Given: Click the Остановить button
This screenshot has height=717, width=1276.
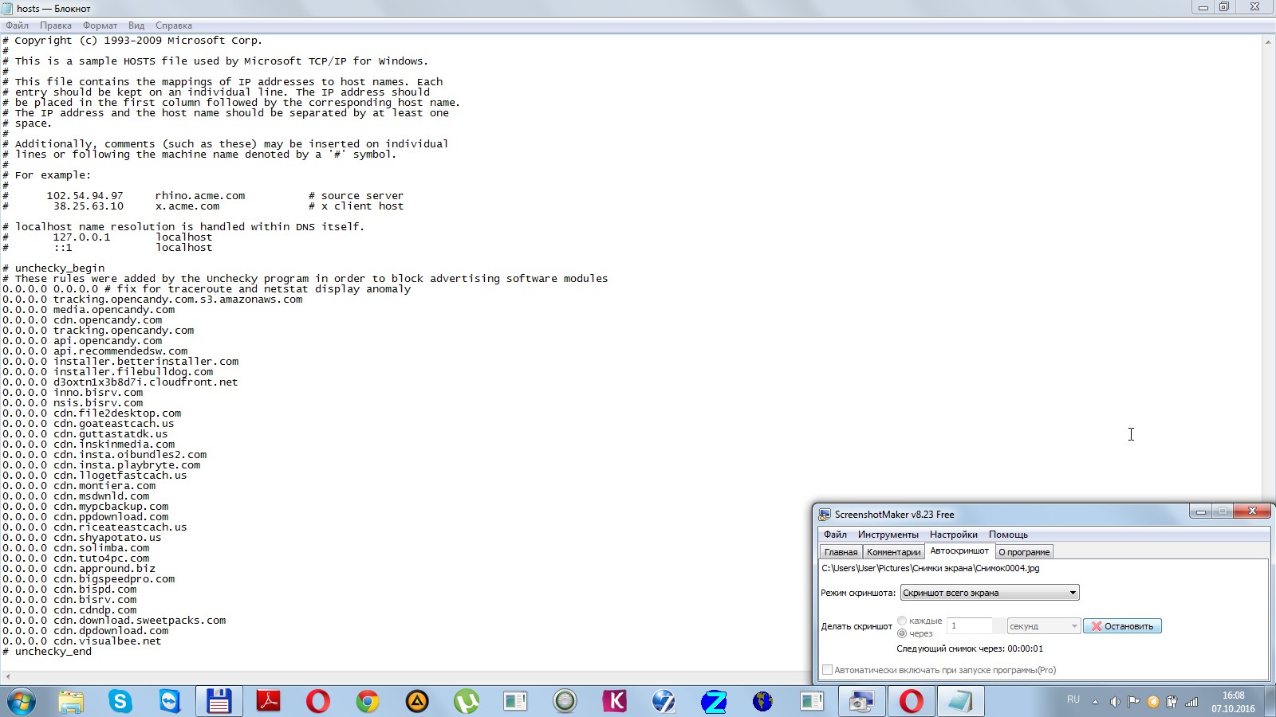Looking at the screenshot, I should (x=1122, y=626).
